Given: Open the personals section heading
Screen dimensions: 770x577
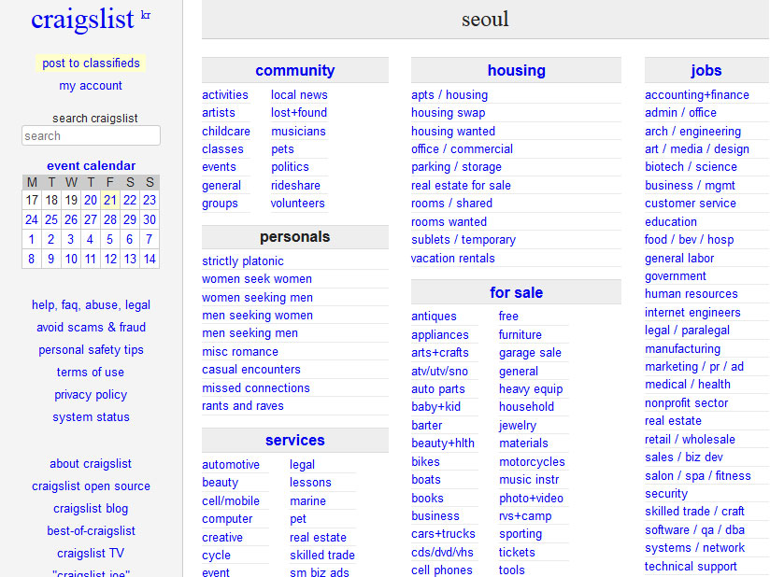Looking at the screenshot, I should point(295,236).
